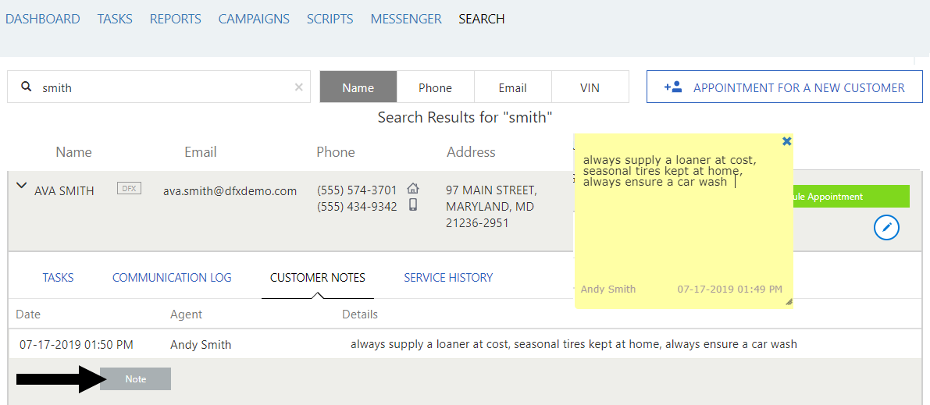Click the mobile phone icon
Screen dimensions: 930x405
[x=413, y=205]
